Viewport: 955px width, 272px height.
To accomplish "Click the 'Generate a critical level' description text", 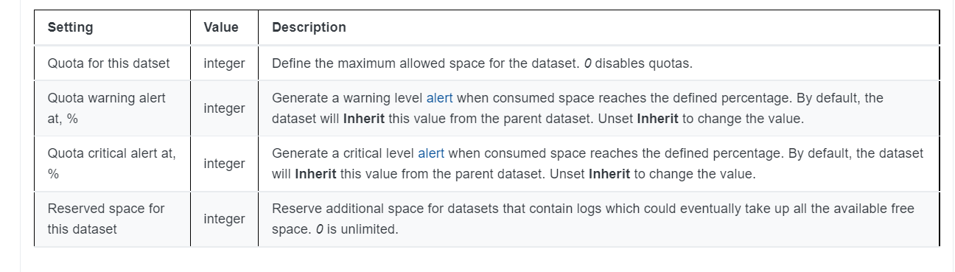I will 597,164.
